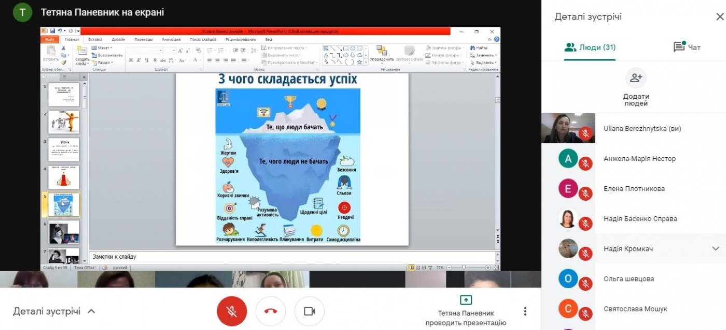This screenshot has height=330, width=726.
Task: Click the Деталі зустрічі label at bottom left
Action: tap(47, 311)
